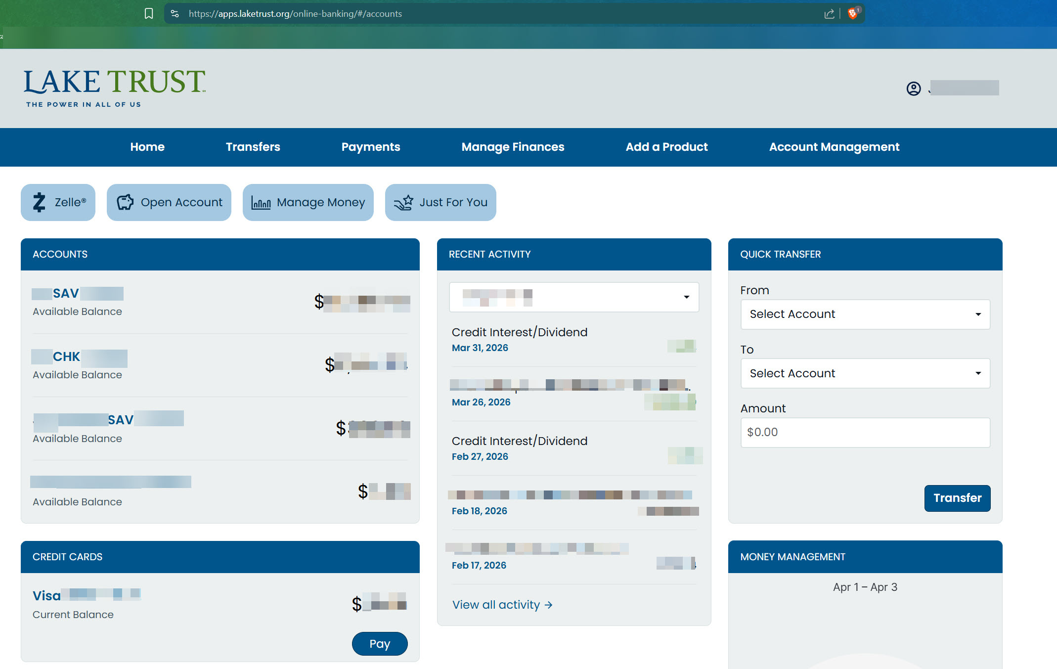1057x669 pixels.
Task: Select the Feb 18, 2026 transaction
Action: coord(574,503)
